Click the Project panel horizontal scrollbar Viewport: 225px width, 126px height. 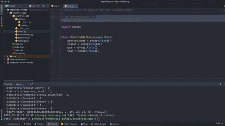pyautogui.click(x=19, y=80)
